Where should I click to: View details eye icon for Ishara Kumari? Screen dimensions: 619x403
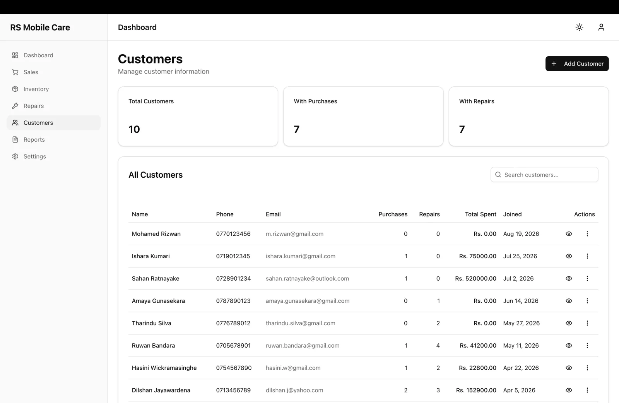click(569, 256)
